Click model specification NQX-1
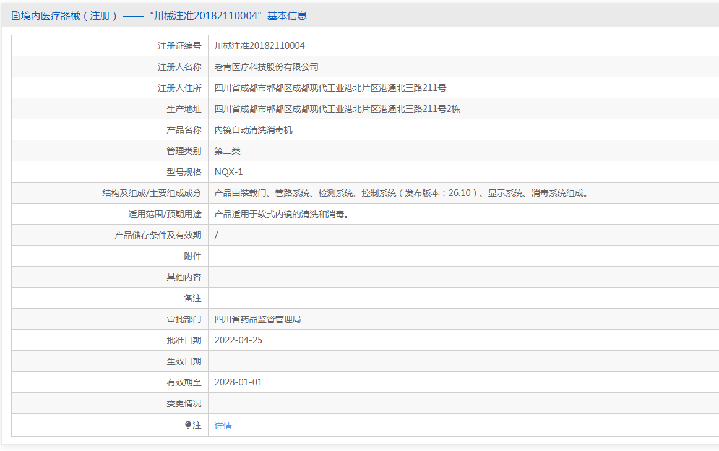The image size is (719, 451). click(x=228, y=172)
